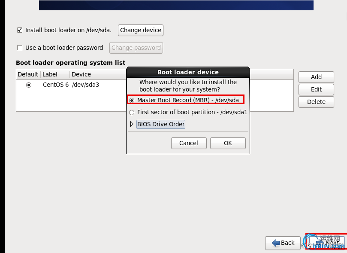The height and width of the screenshot is (253, 347).
Task: Click the Boot loader device title bar
Action: [188, 72]
